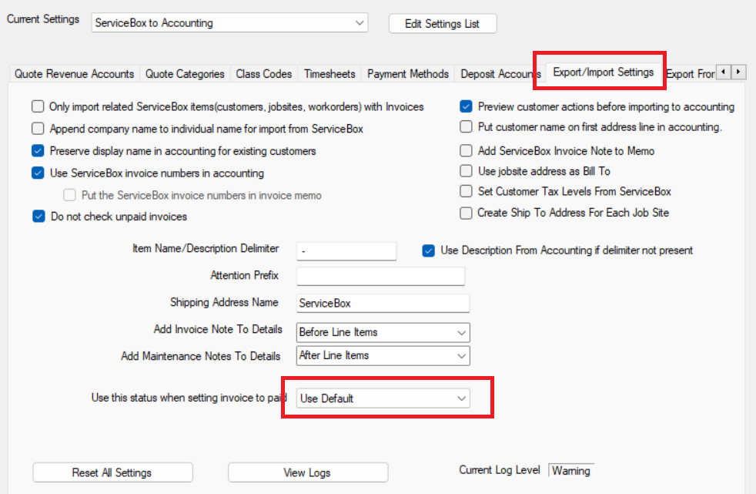The height and width of the screenshot is (494, 756).
Task: Enable Add ServiceBox Invoice Note to Memo
Action: coord(466,150)
